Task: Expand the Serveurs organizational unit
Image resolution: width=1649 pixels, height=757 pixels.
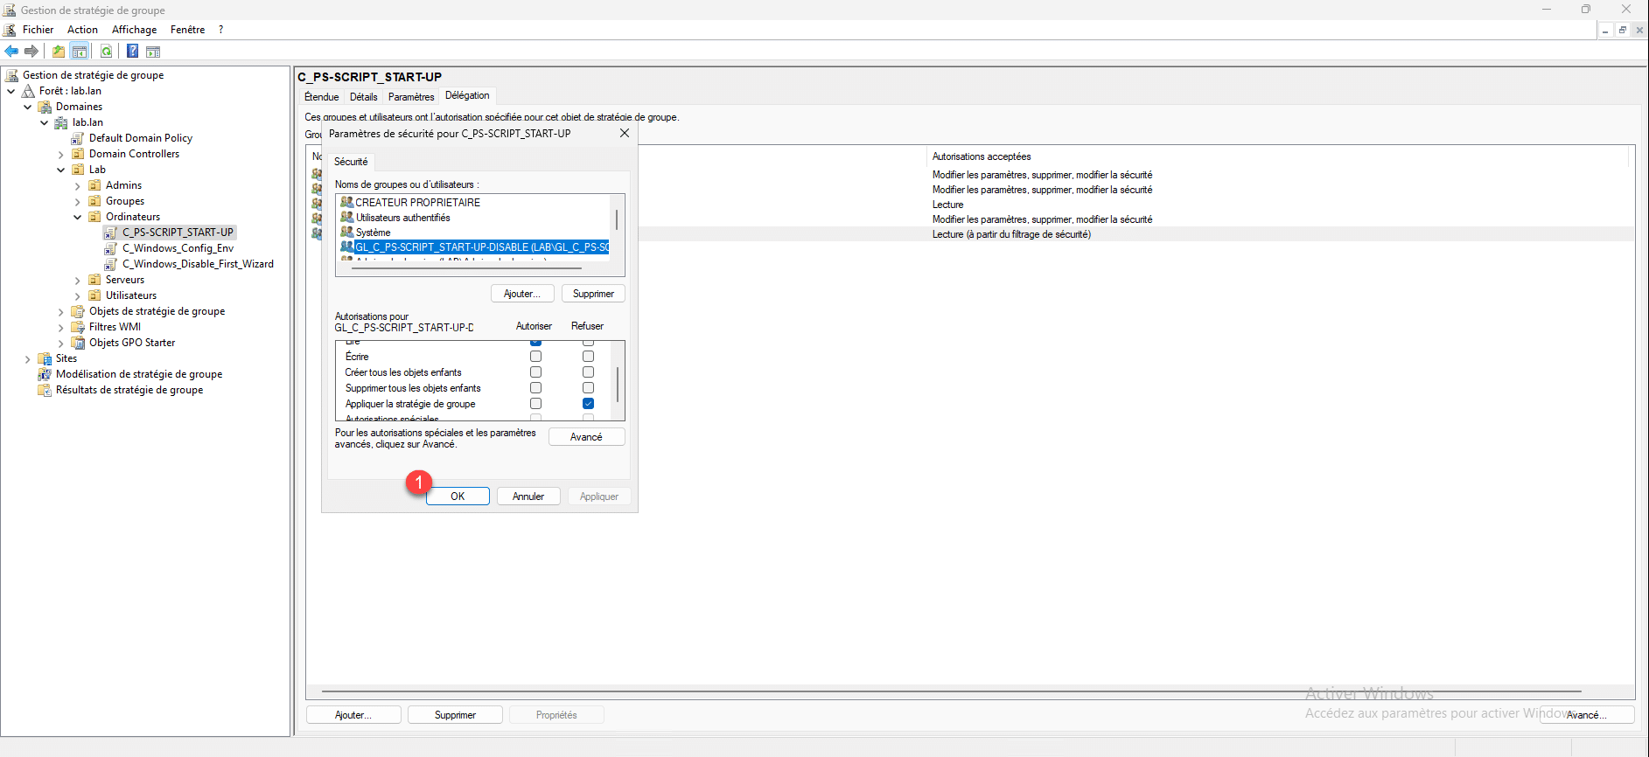Action: (x=78, y=281)
